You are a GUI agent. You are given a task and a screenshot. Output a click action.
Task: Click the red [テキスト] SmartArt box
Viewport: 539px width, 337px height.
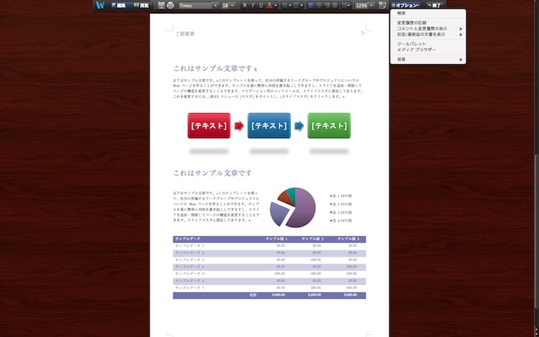[x=209, y=125]
